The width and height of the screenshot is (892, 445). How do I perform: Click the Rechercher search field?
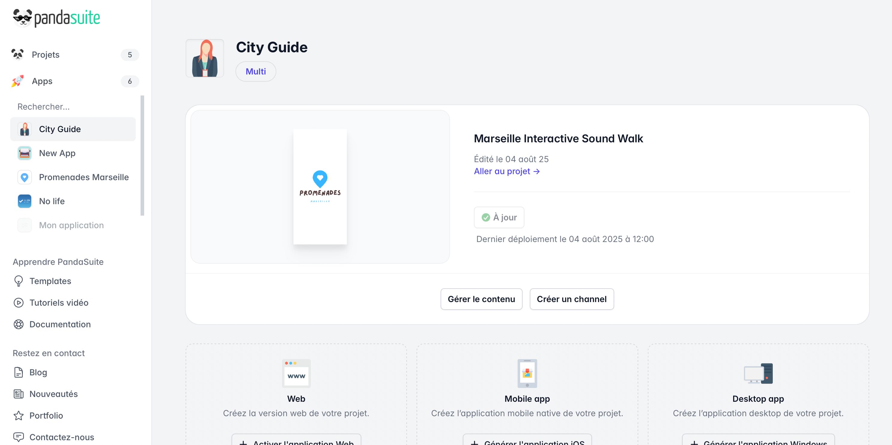coord(73,107)
